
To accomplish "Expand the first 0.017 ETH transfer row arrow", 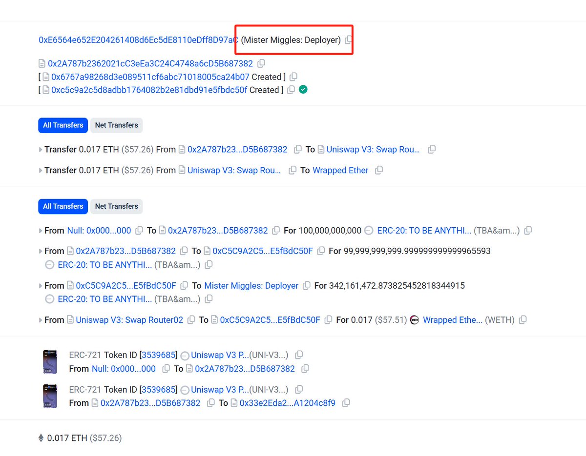I will coord(41,150).
